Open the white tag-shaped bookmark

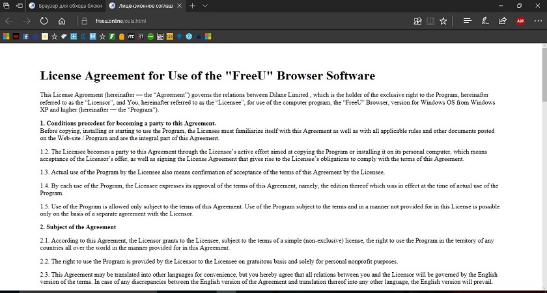[x=64, y=36]
